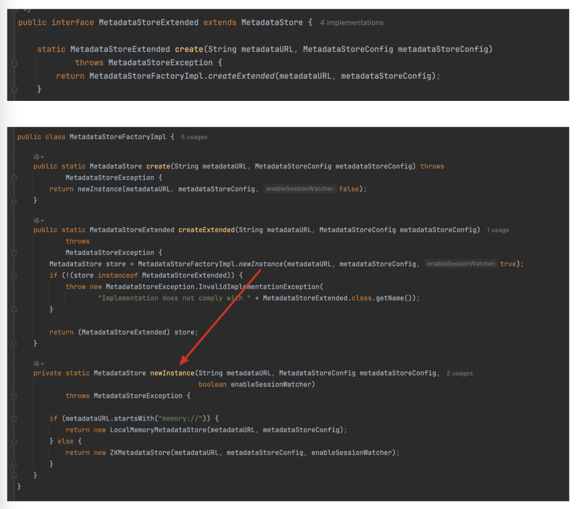Click fold end marker after createExtended return line in interface
Screen dimensions: 583x509
[15, 89]
